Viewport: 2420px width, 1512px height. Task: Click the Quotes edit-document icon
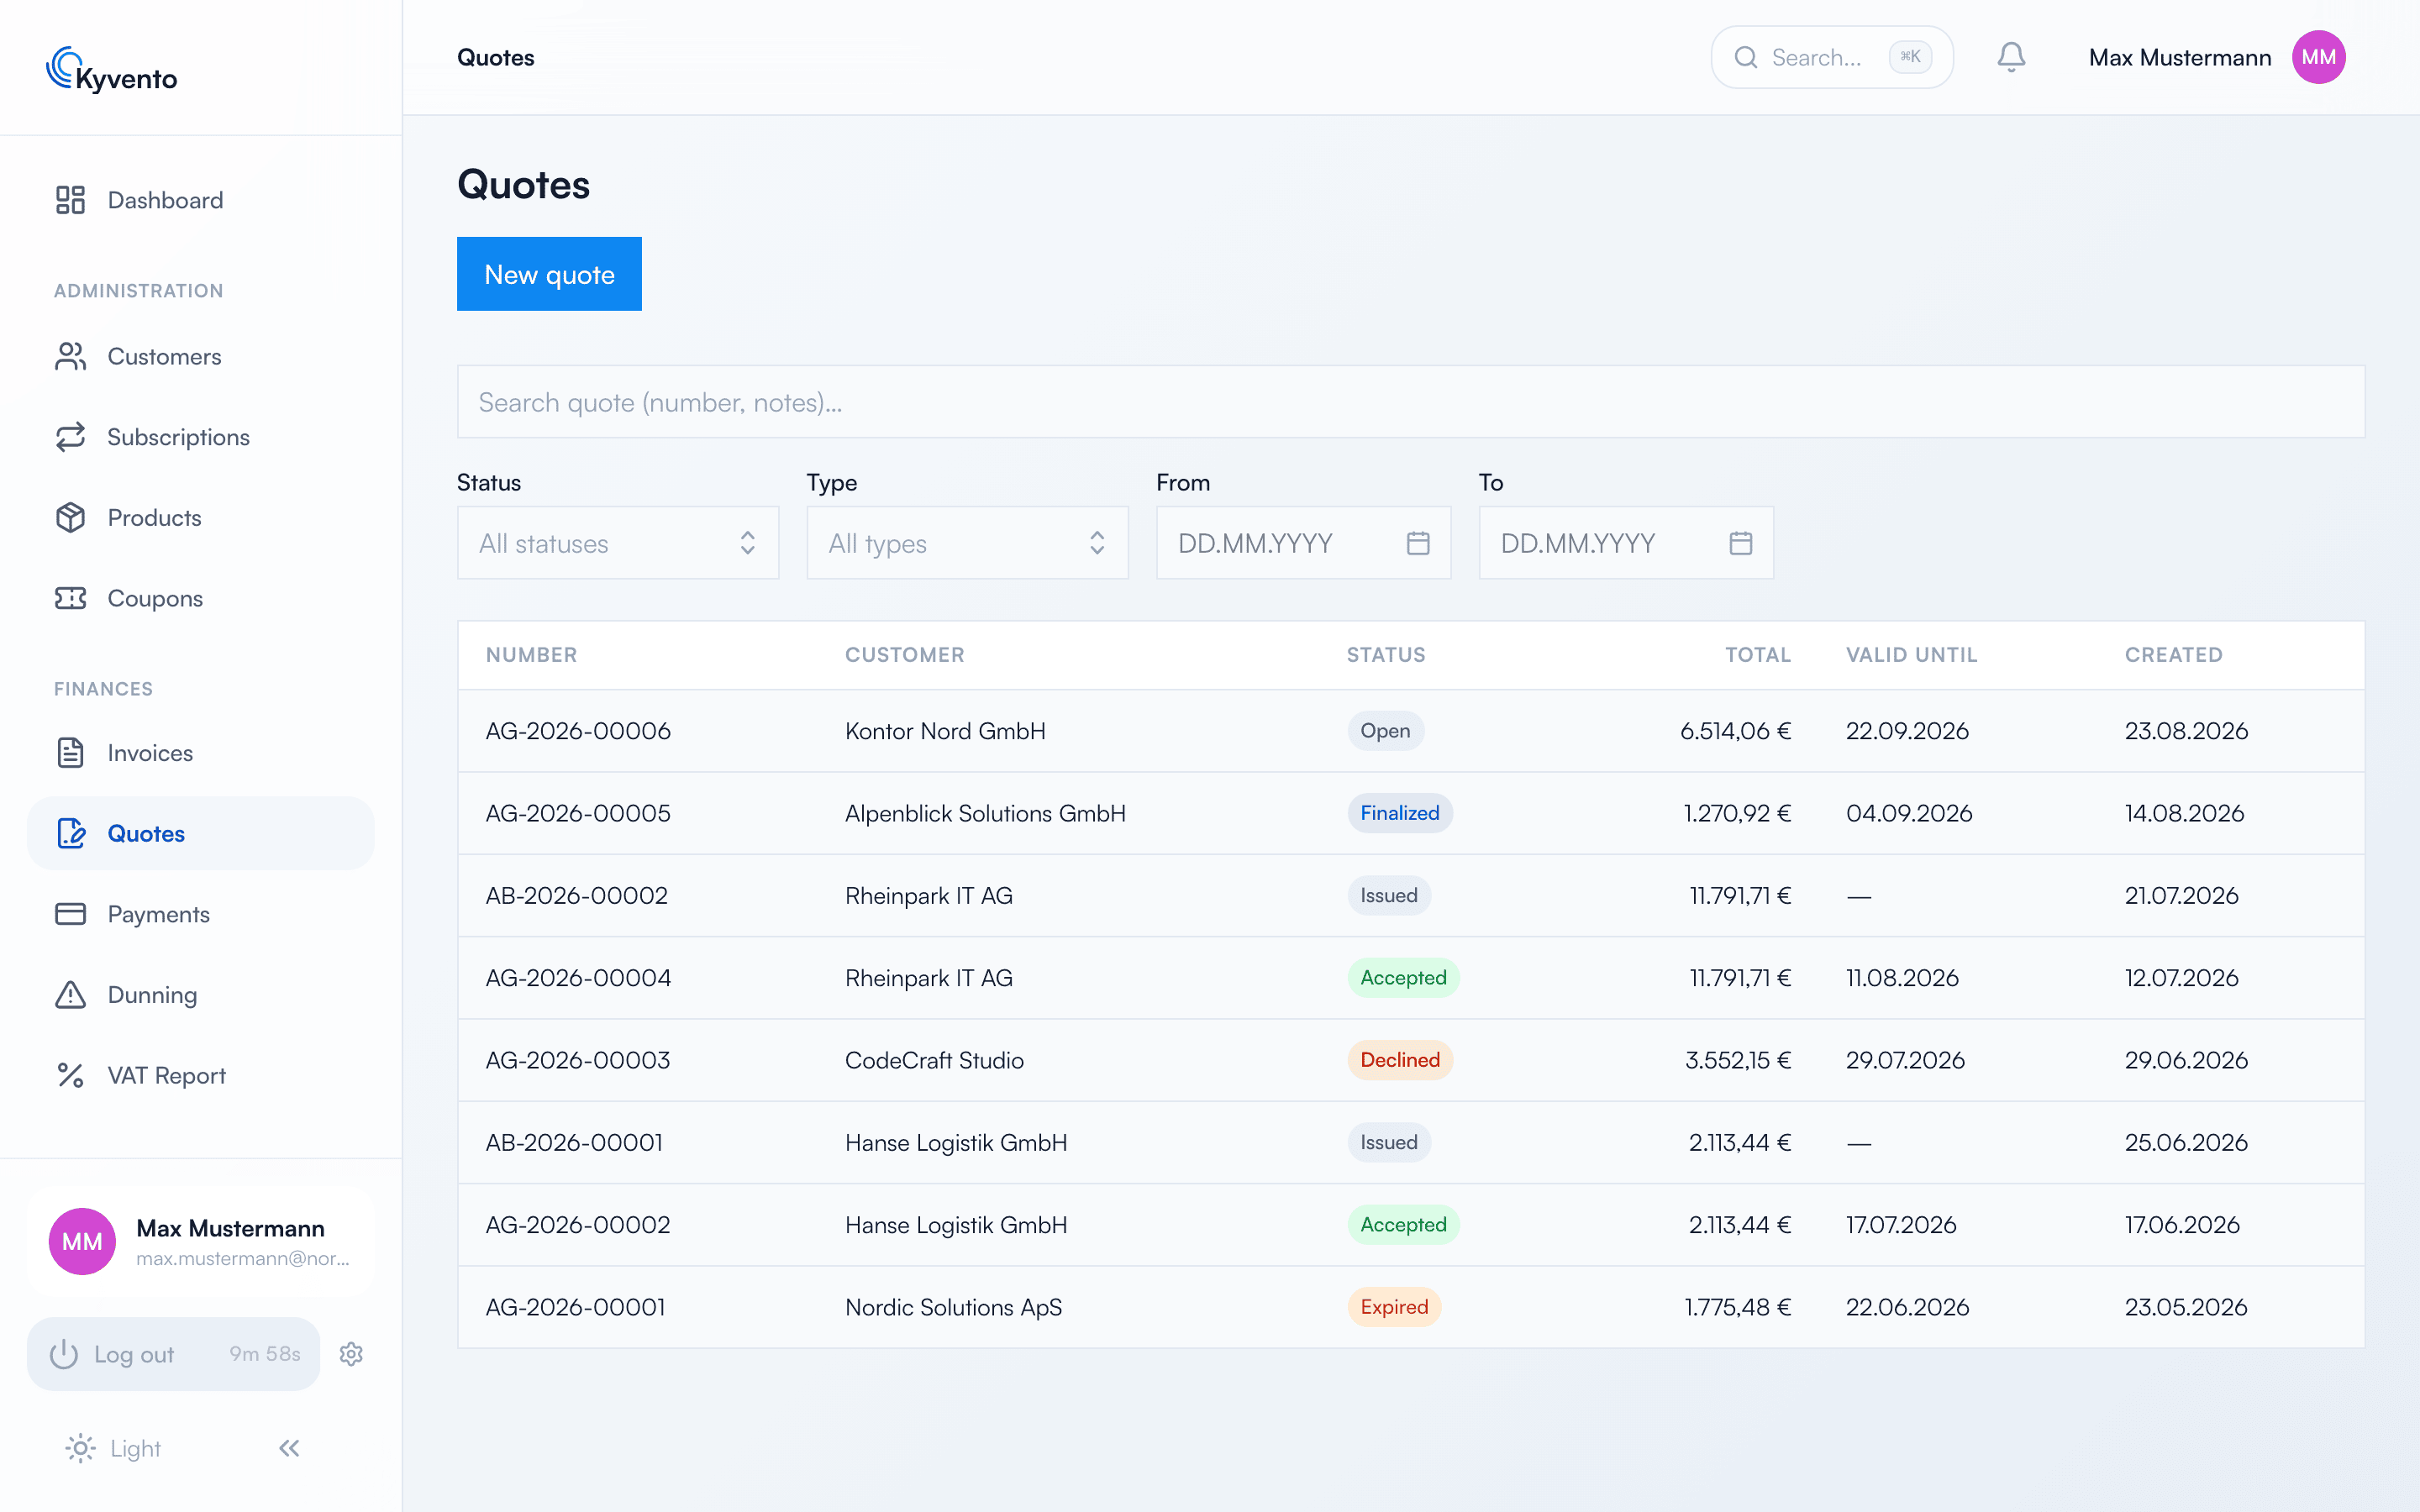pyautogui.click(x=70, y=833)
